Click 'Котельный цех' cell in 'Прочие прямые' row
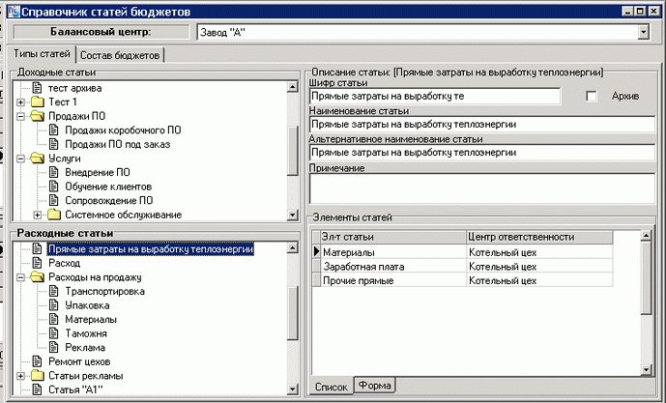The height and width of the screenshot is (403, 666). tap(539, 280)
